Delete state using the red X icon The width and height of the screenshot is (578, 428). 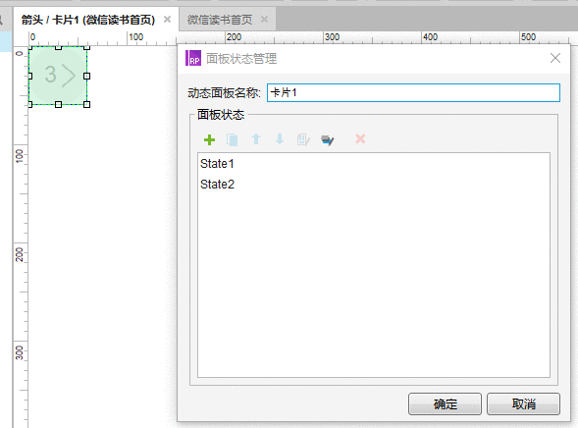click(360, 139)
